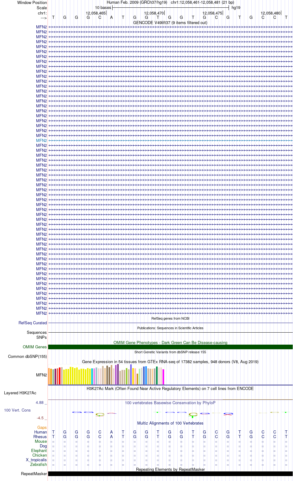Viewport: 293px width, 481px height.
Task: Open the GTEx Gene Expression track title
Action: click(170, 362)
